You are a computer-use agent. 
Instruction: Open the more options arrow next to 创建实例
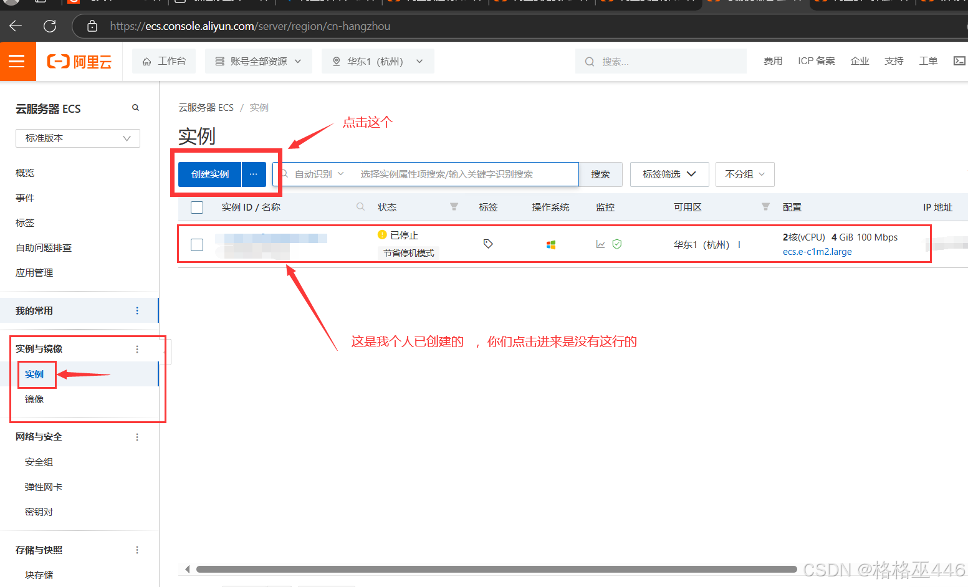point(254,174)
